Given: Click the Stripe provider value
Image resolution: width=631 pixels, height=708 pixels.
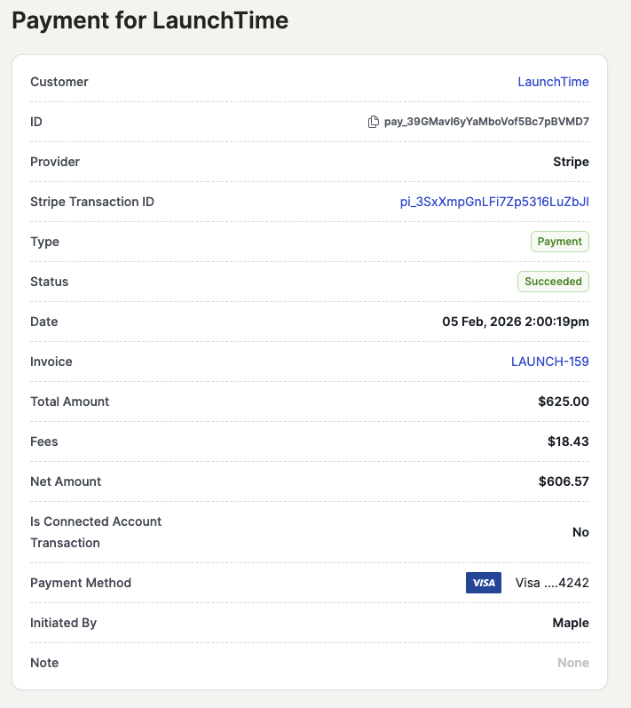Looking at the screenshot, I should pos(571,162).
